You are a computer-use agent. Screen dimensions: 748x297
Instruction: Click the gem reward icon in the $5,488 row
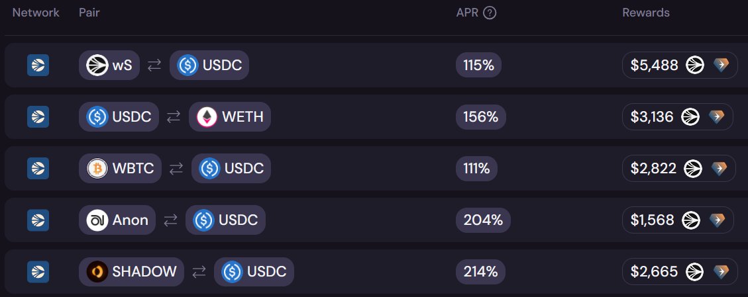[x=721, y=65]
